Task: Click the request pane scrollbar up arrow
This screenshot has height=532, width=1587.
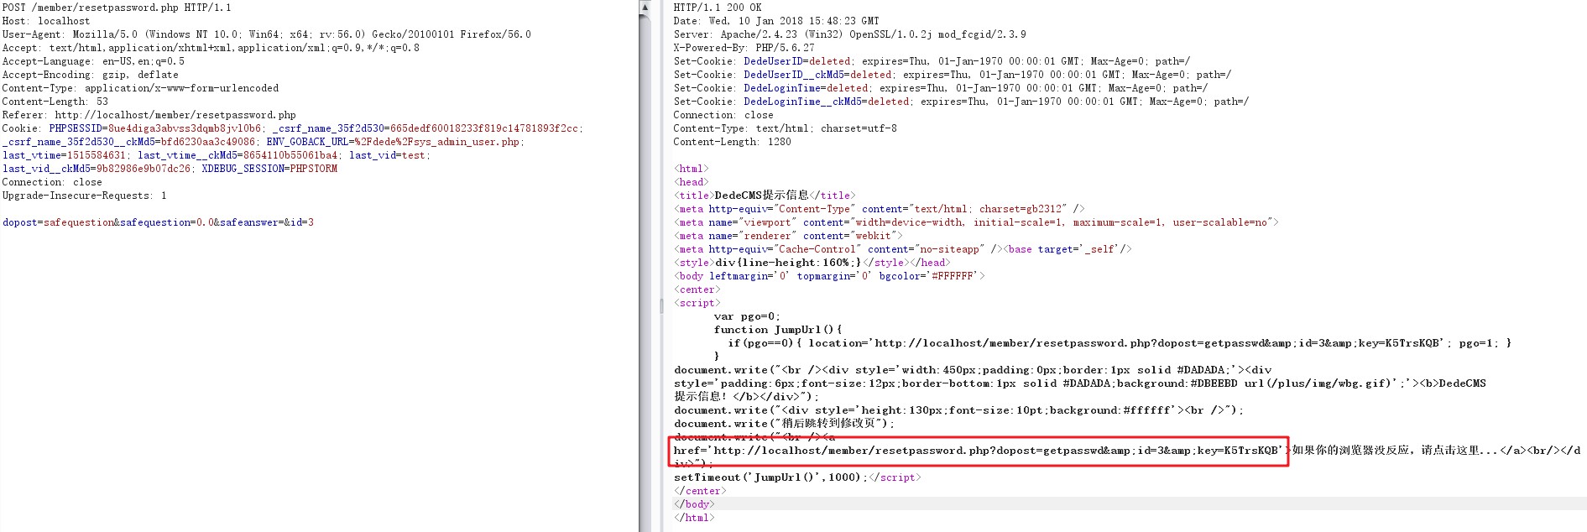Action: [x=645, y=7]
